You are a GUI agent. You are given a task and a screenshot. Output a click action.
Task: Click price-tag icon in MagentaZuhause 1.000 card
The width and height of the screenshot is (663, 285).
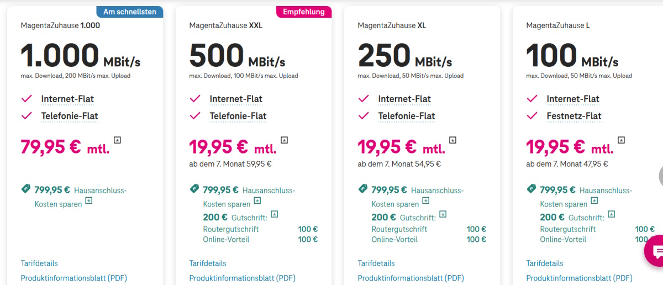click(25, 189)
